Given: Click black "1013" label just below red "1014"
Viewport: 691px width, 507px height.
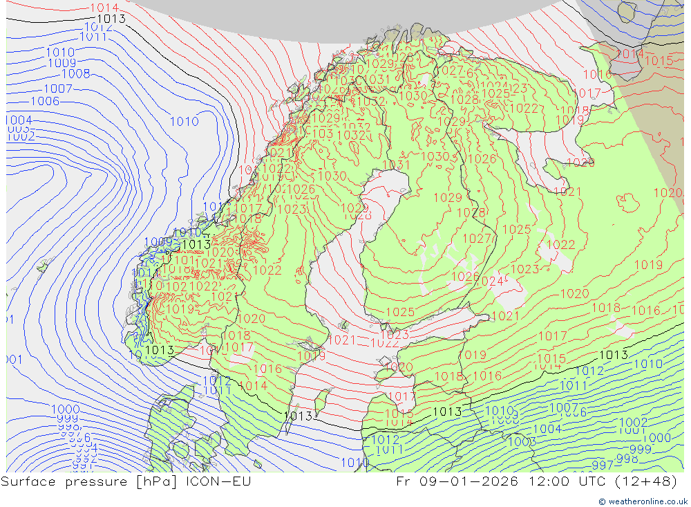Looking at the screenshot, I should click(x=111, y=19).
